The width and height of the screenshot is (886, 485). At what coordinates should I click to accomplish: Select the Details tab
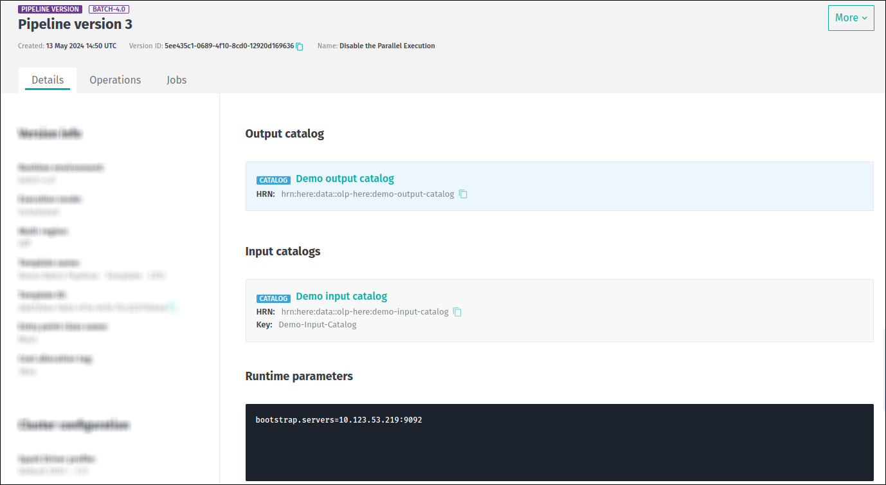(x=47, y=79)
